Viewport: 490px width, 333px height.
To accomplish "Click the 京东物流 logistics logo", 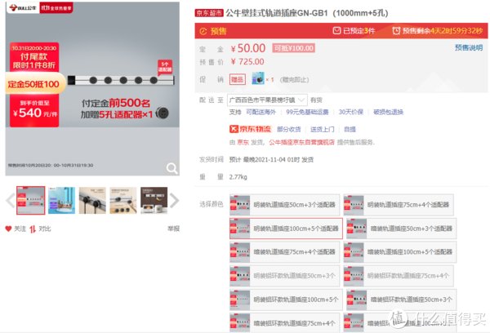I will 251,129.
